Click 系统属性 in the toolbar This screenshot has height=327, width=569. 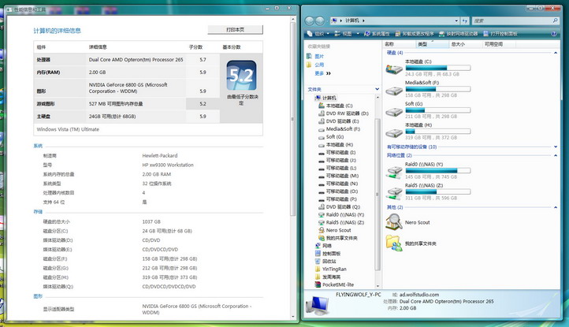point(380,34)
